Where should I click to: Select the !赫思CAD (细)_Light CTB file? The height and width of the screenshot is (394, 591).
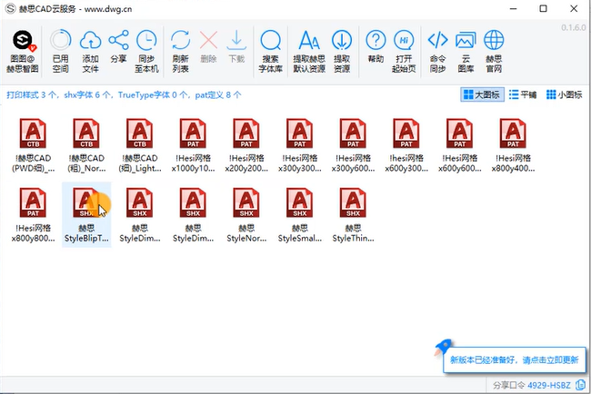[140, 145]
